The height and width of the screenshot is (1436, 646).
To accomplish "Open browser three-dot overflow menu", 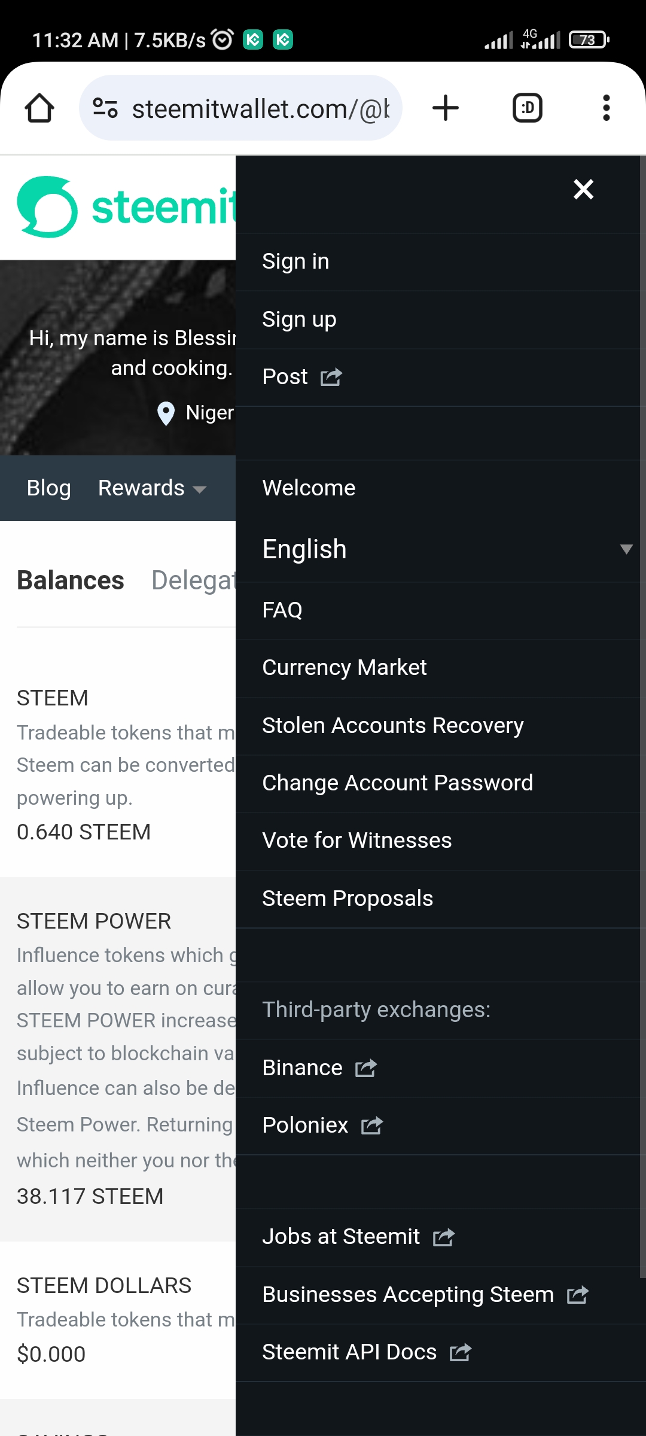I will [607, 108].
